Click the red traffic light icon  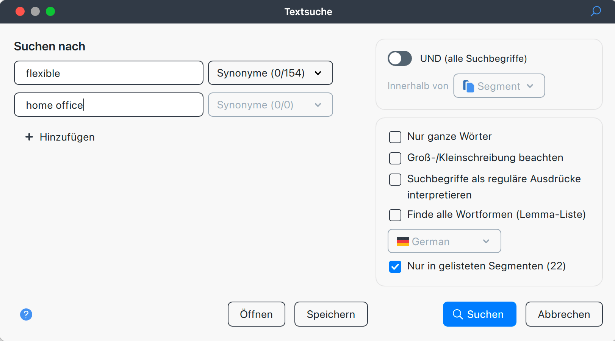[20, 11]
